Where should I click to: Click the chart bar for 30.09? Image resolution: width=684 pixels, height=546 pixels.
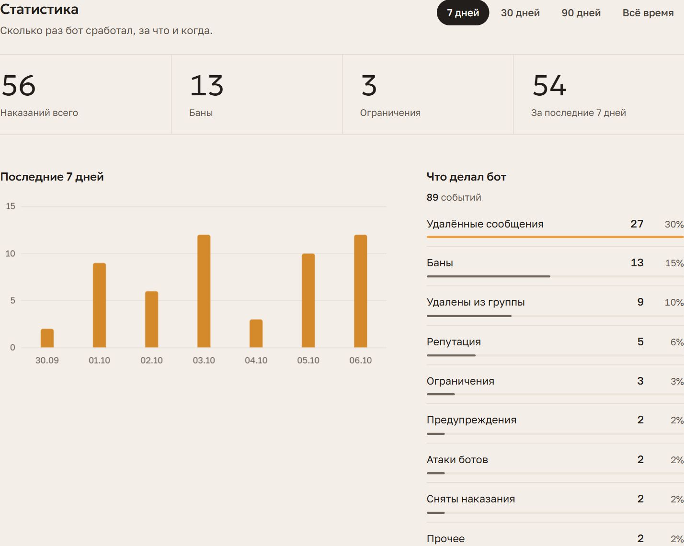pyautogui.click(x=47, y=338)
